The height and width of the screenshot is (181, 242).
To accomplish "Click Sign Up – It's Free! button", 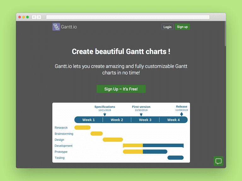I will (121, 89).
